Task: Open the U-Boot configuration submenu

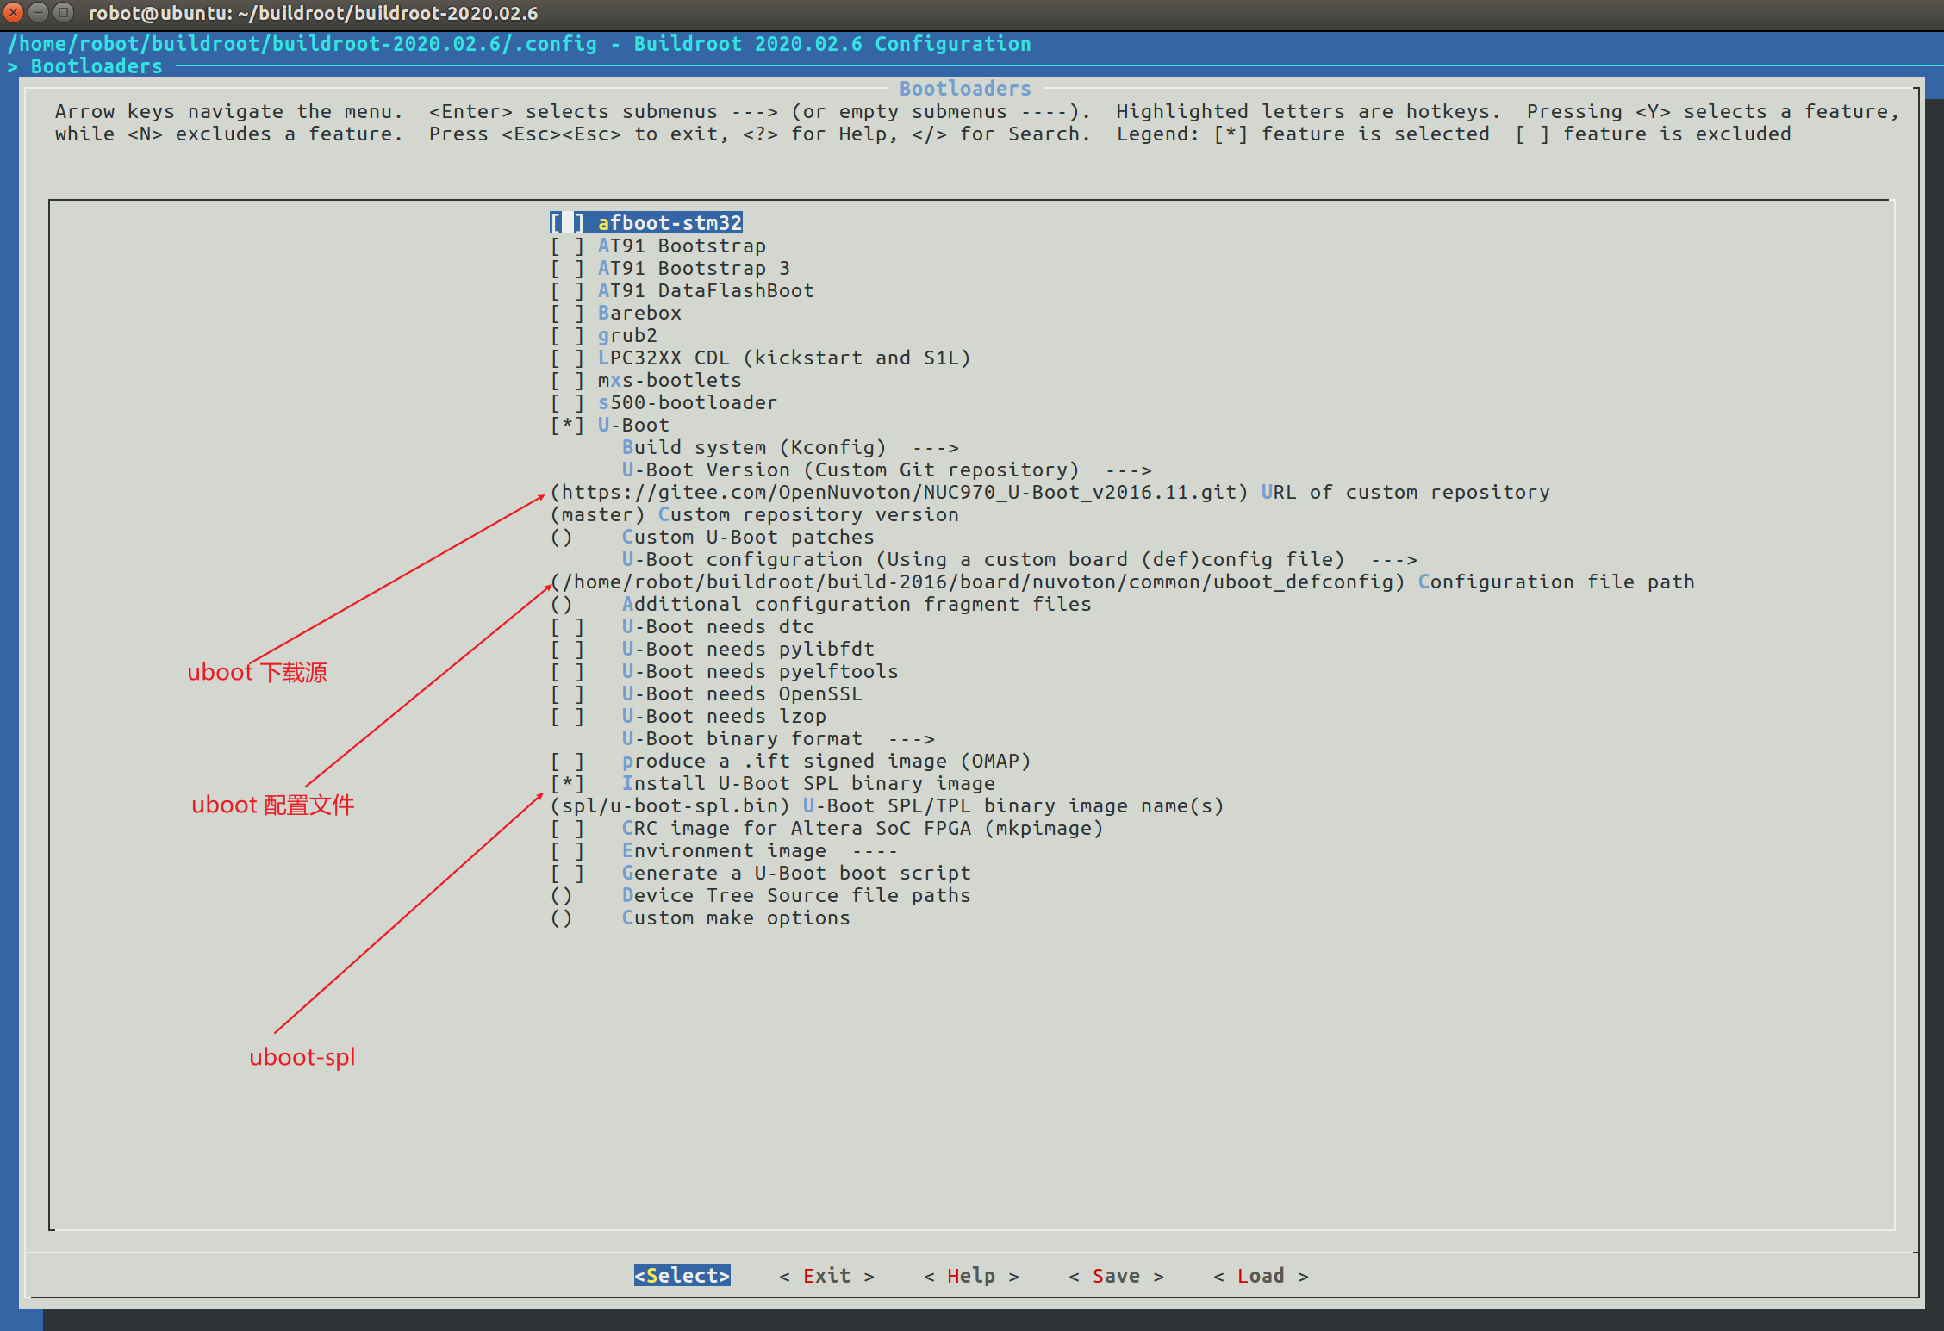Action: [1019, 559]
